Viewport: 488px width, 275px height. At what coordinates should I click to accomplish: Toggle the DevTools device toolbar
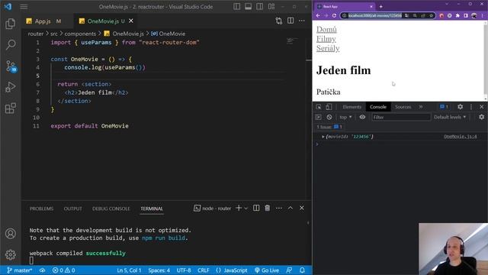[x=329, y=107]
